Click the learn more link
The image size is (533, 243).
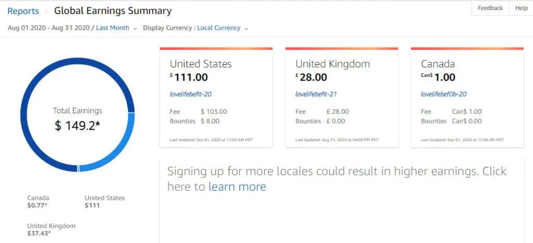(237, 186)
